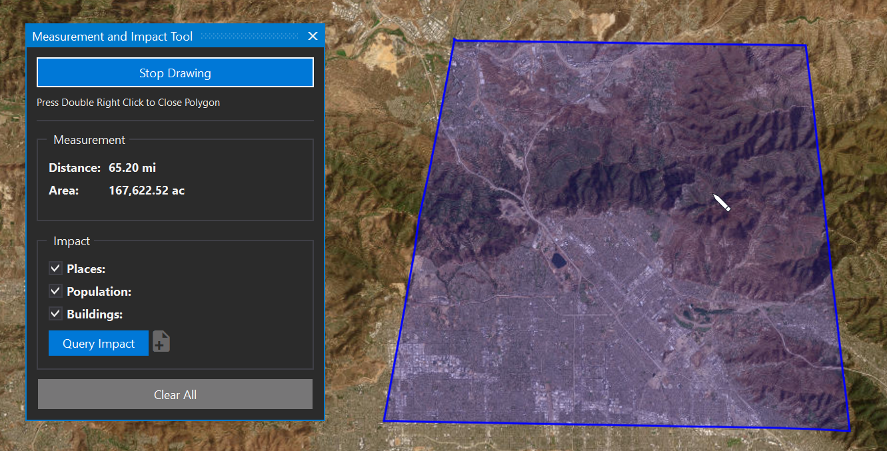Run Query Impact
The height and width of the screenshot is (451, 887).
(x=99, y=344)
